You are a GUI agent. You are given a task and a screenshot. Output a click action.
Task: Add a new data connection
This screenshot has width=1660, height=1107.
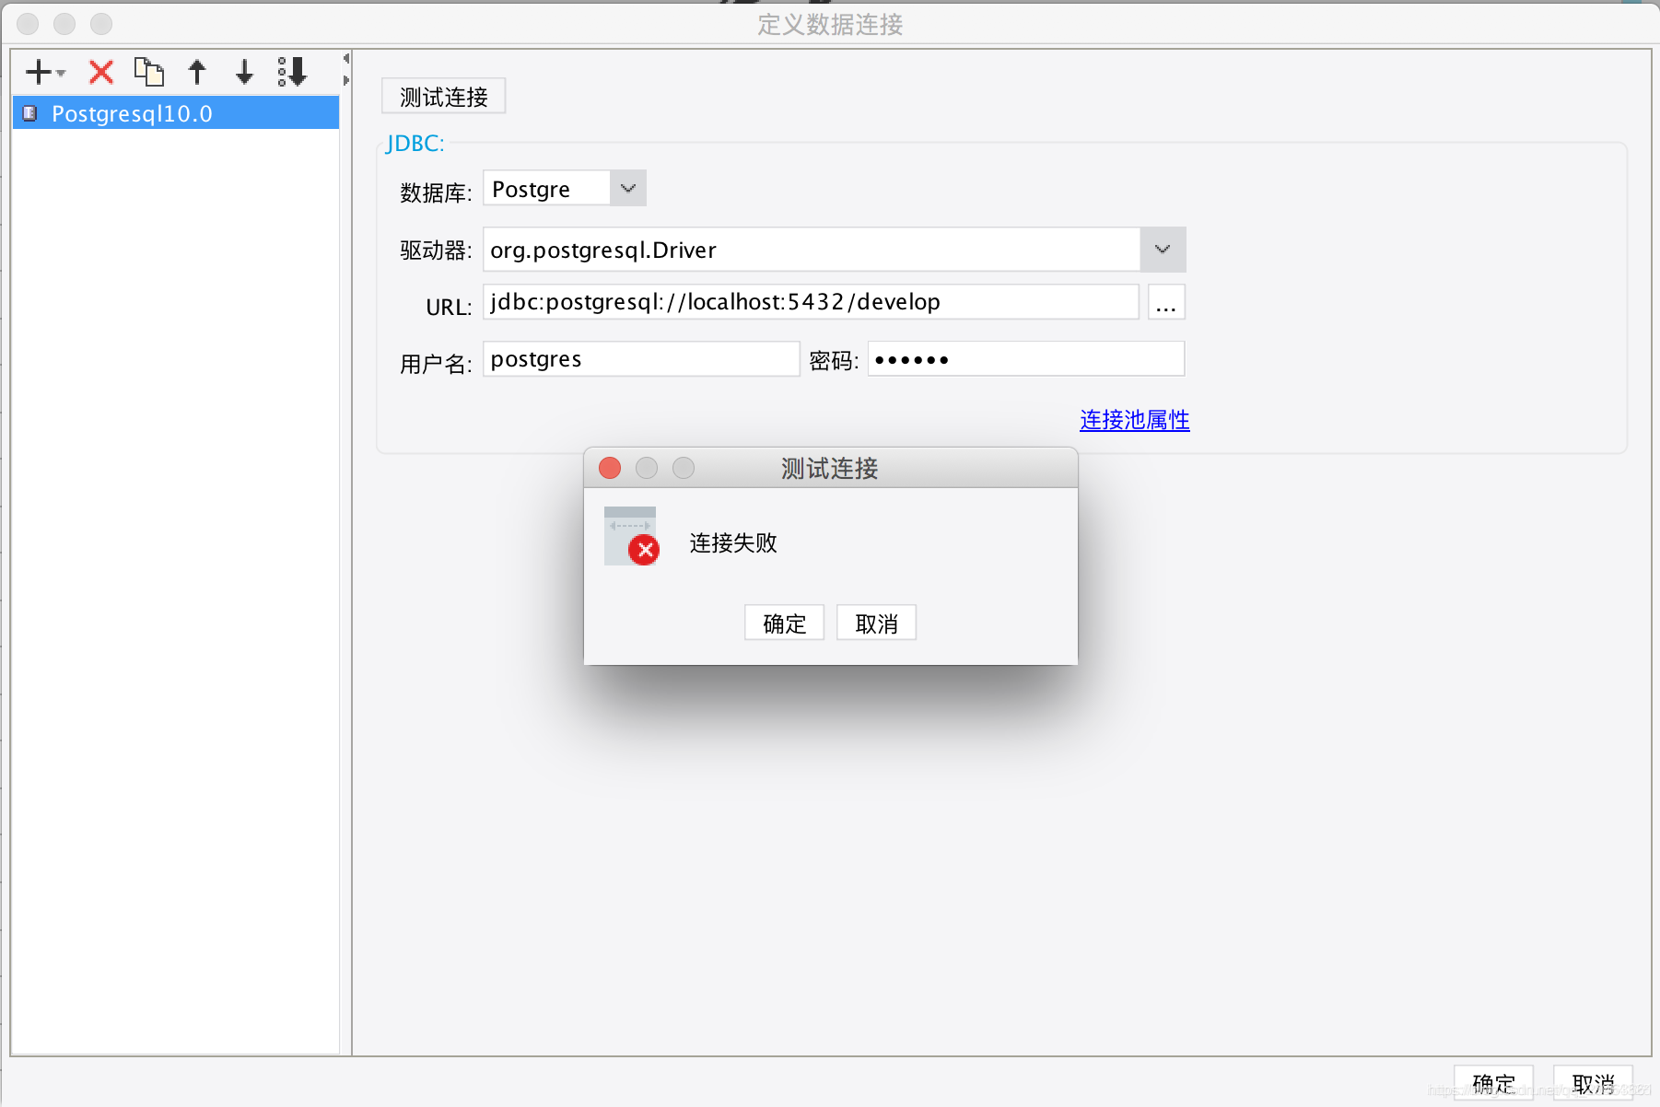click(x=37, y=72)
